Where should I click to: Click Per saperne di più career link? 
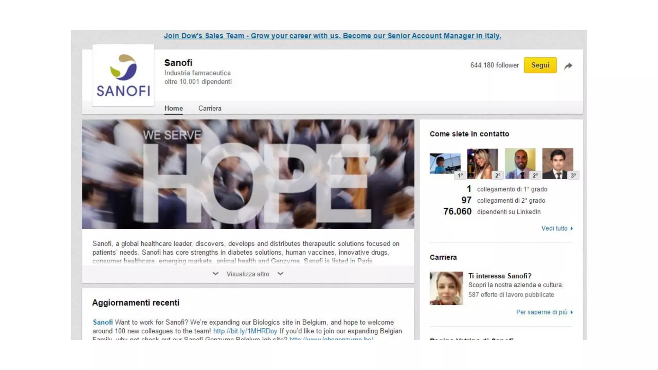542,312
